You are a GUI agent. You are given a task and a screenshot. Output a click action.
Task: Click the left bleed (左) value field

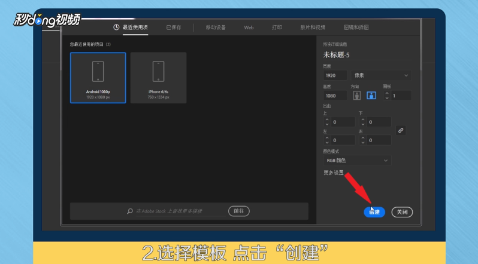pos(343,140)
